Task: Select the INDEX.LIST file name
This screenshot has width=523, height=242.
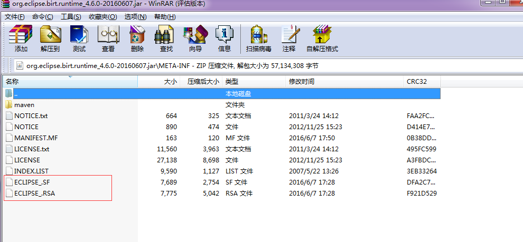Action: tap(31, 171)
